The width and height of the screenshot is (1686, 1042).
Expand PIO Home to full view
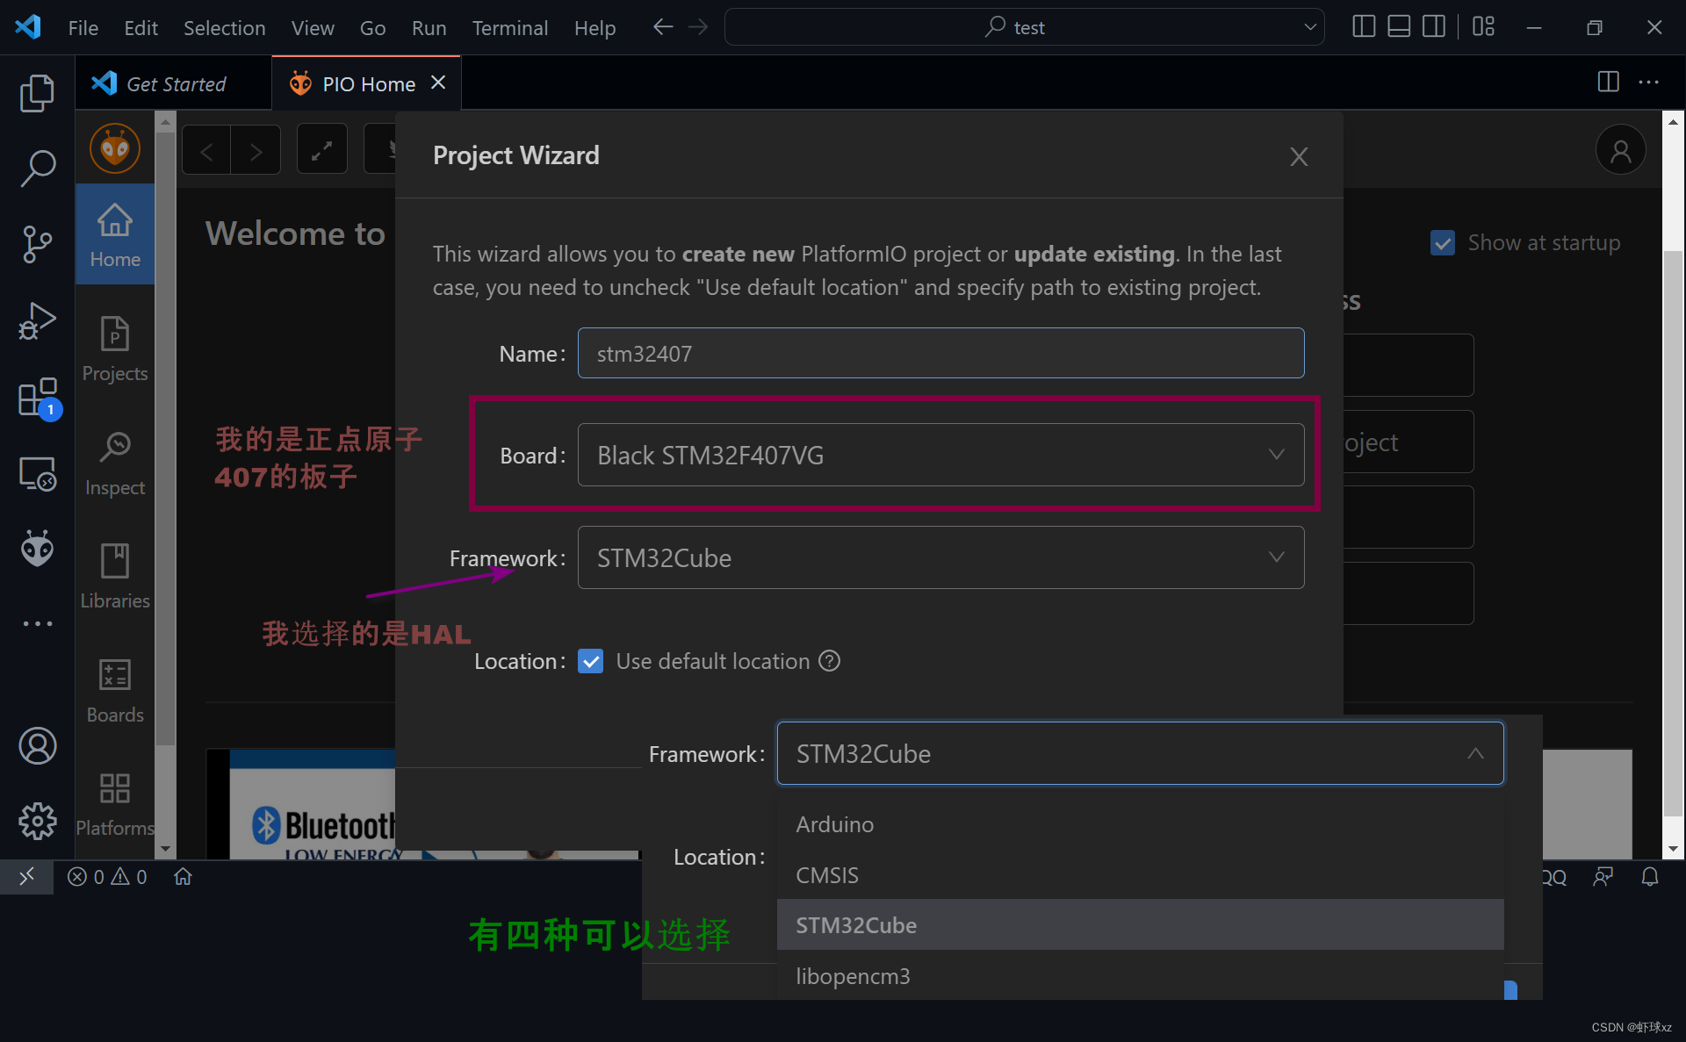tap(321, 151)
